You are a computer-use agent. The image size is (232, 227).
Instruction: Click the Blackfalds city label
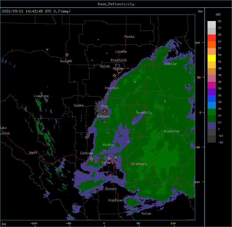coord(119,60)
